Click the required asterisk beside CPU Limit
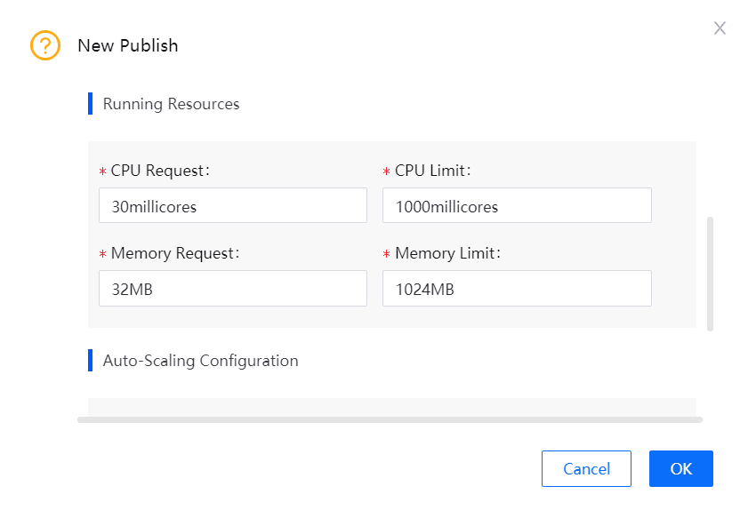Screen dimensions: 740x526 click(x=385, y=171)
